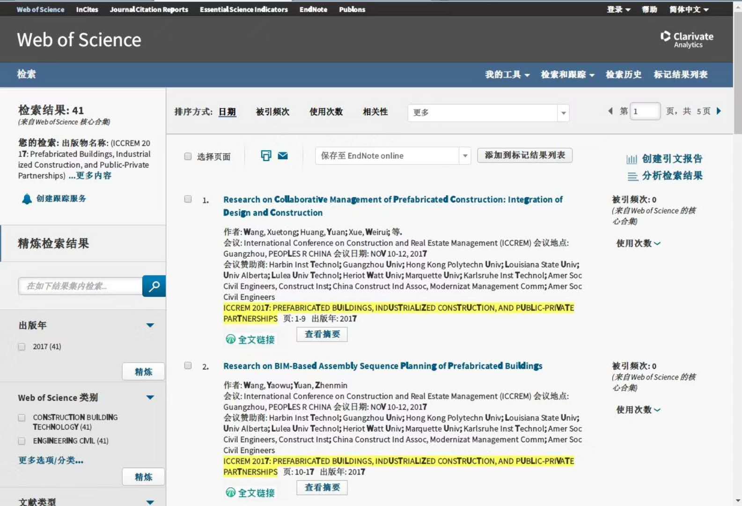Tick the 2017 (41) publication year checkbox
This screenshot has height=506, width=742.
(x=22, y=347)
